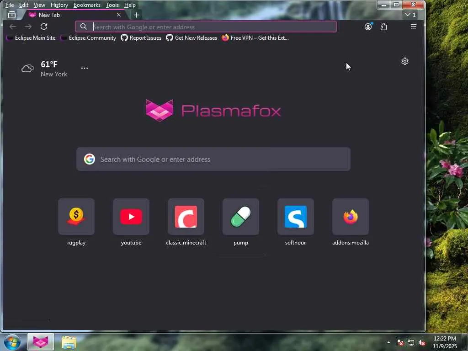
Task: Close the New Tab tab
Action: click(x=119, y=15)
